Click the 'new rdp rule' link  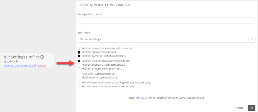(x=12, y=65)
